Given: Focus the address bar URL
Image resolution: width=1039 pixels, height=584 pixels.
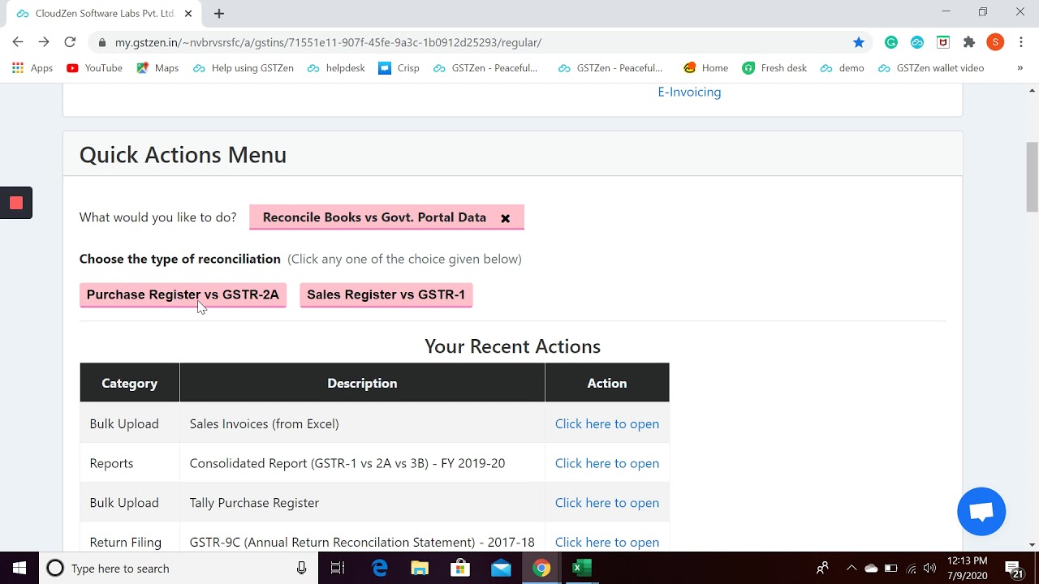Looking at the screenshot, I should (328, 42).
